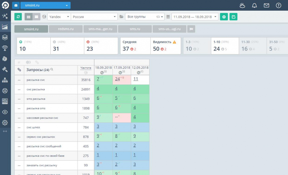Open the Yandex search engine dropdown
This screenshot has height=175, width=288.
[x=59, y=17]
